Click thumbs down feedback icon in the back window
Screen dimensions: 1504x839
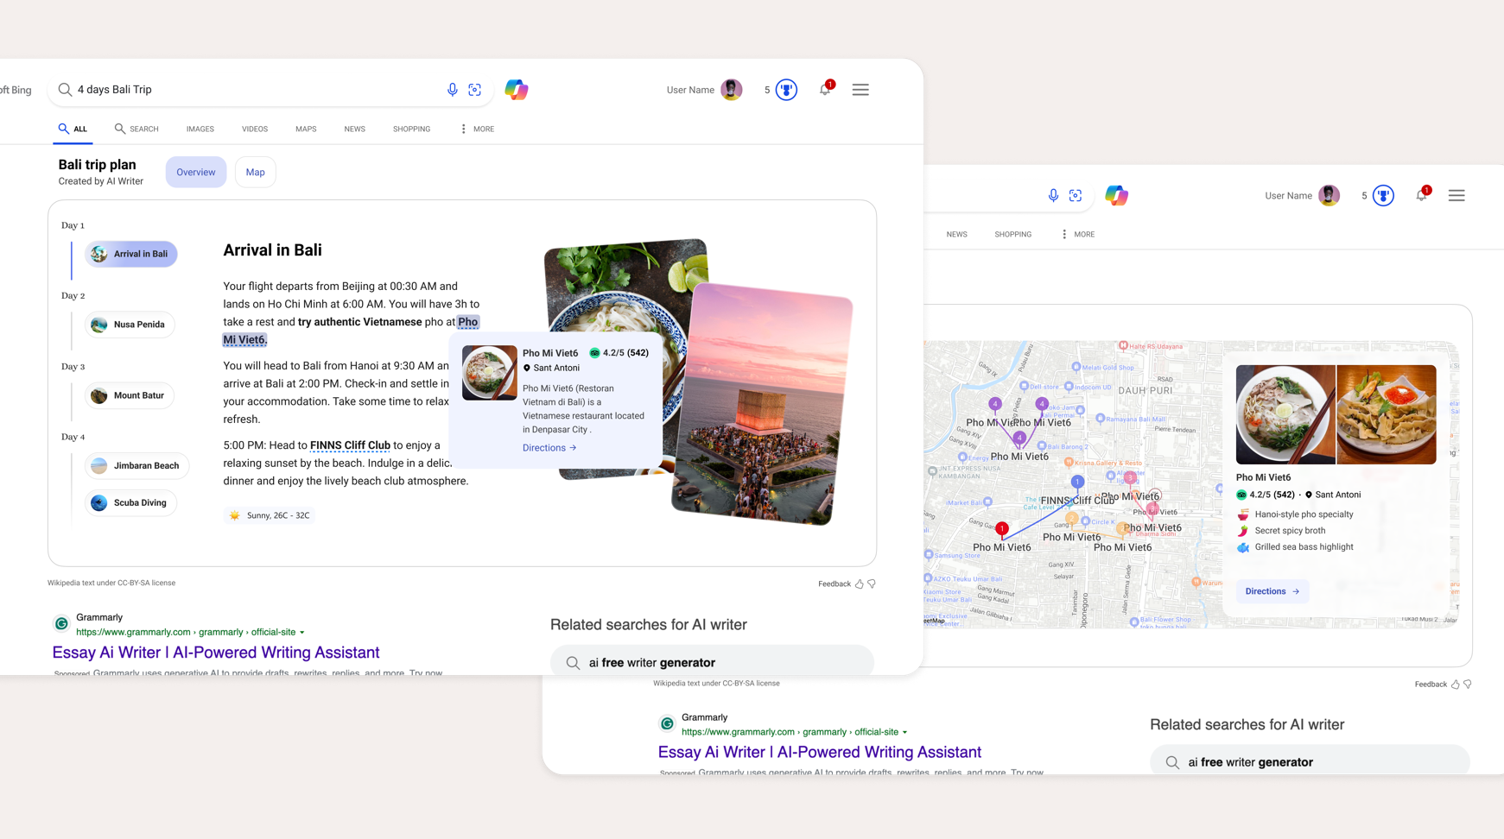pyautogui.click(x=1468, y=684)
